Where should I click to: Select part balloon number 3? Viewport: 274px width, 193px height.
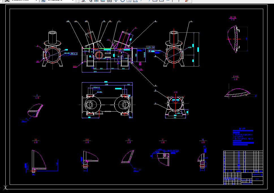[x=156, y=90]
